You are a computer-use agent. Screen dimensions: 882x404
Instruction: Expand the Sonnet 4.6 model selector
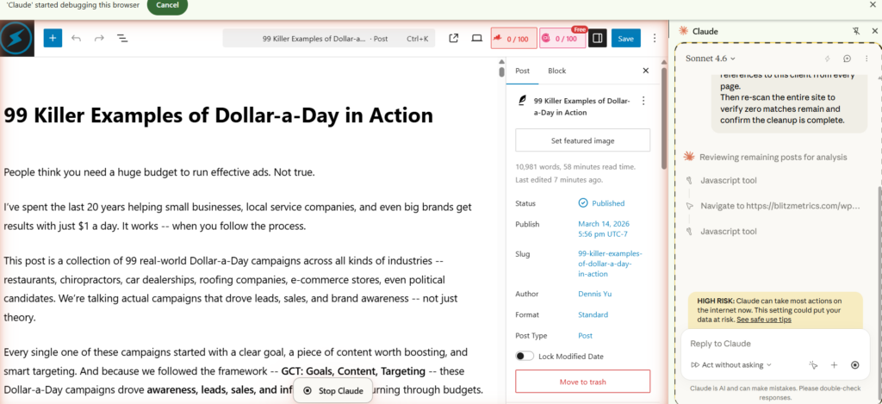point(711,59)
